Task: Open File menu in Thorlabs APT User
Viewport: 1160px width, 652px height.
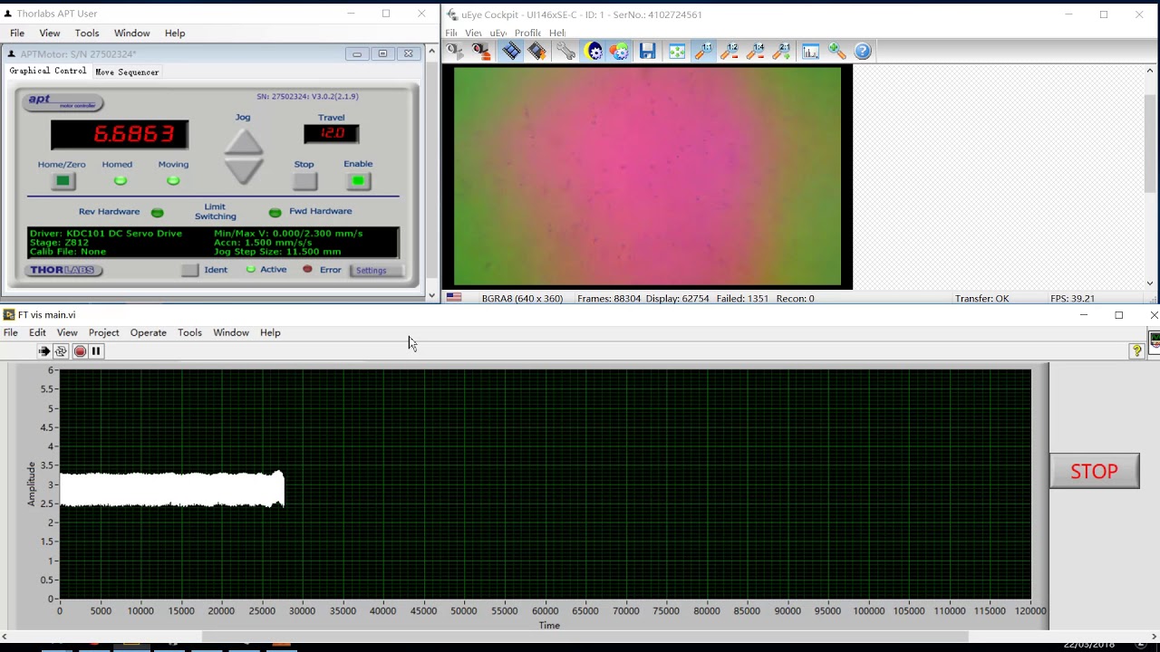Action: [17, 34]
